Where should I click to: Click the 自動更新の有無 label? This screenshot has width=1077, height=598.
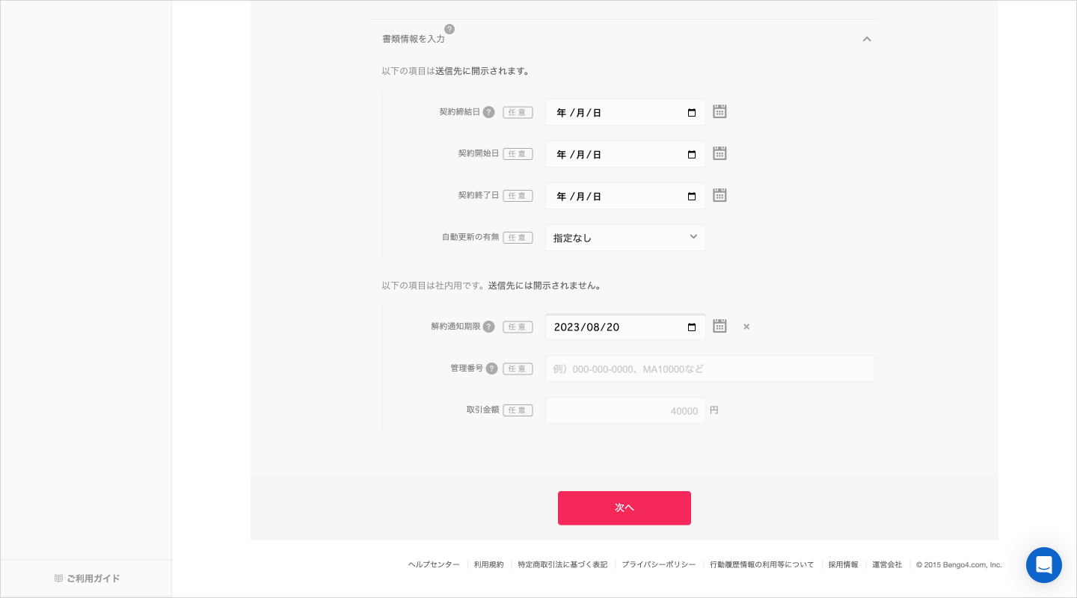[x=470, y=238]
